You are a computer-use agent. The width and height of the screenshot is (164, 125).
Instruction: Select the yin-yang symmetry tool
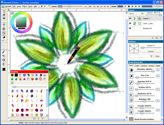[4, 37]
